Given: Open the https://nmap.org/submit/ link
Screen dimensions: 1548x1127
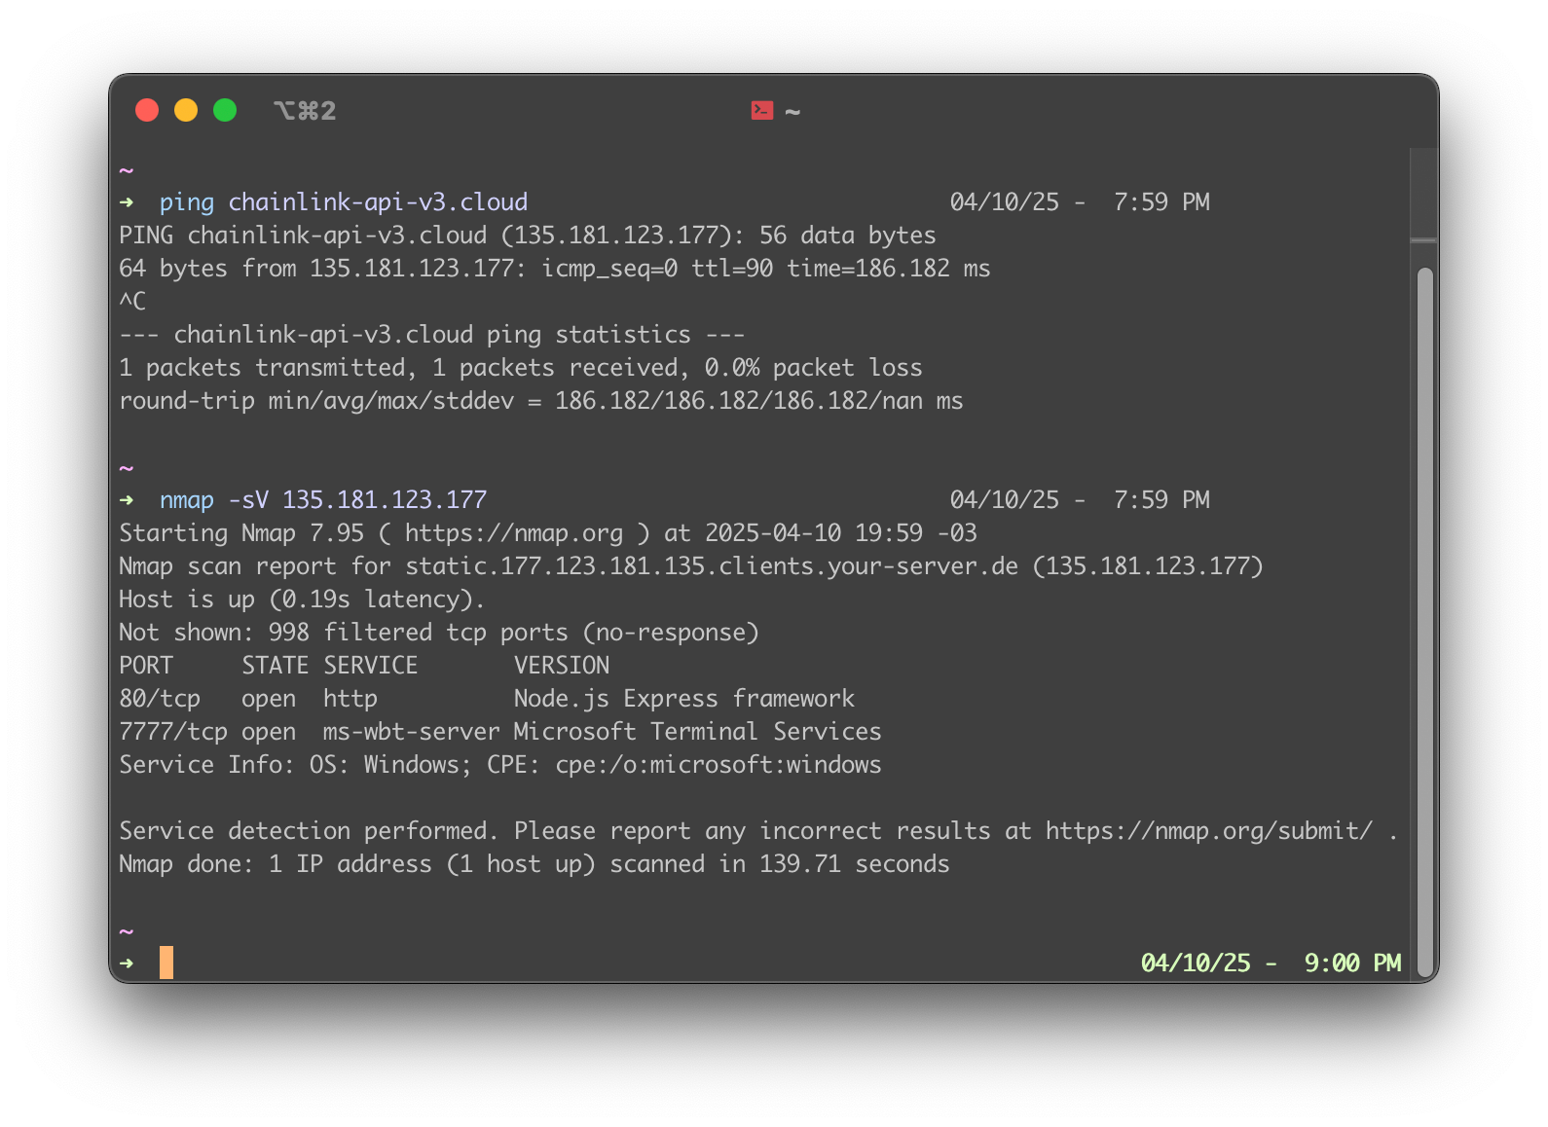Looking at the screenshot, I should point(1209,831).
